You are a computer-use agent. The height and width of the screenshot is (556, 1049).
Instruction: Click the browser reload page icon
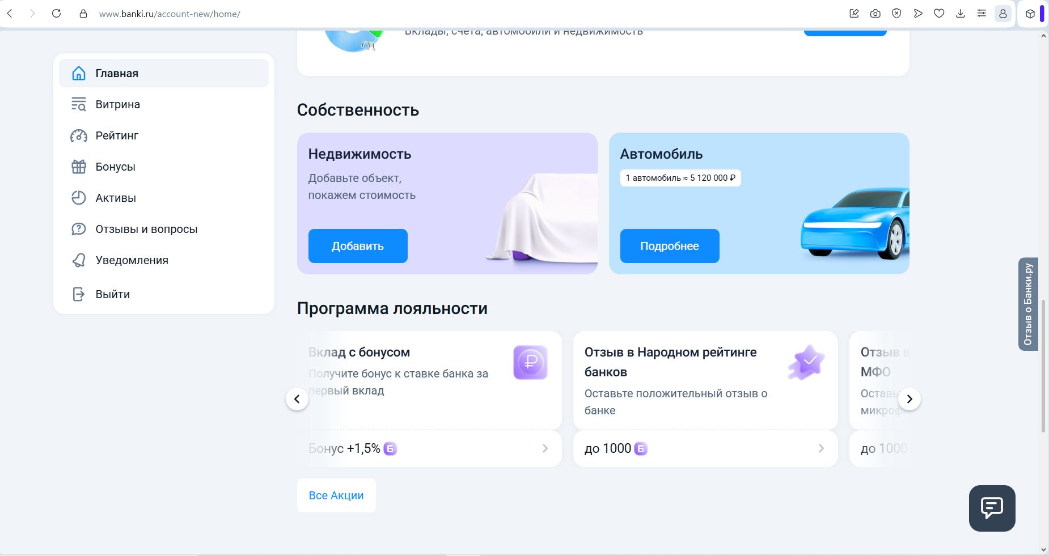[x=56, y=14]
